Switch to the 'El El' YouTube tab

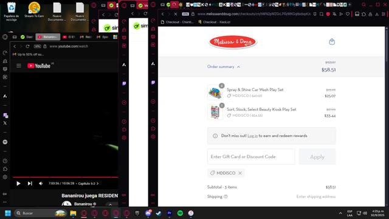(69, 37)
